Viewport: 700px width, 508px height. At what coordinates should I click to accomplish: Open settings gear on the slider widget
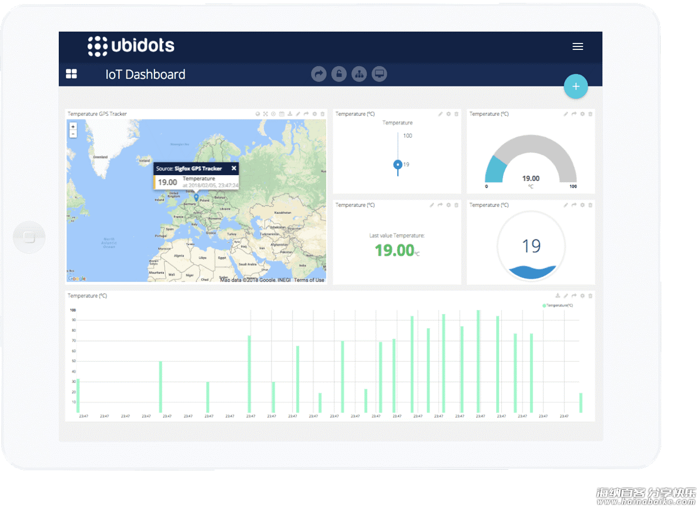pyautogui.click(x=448, y=114)
